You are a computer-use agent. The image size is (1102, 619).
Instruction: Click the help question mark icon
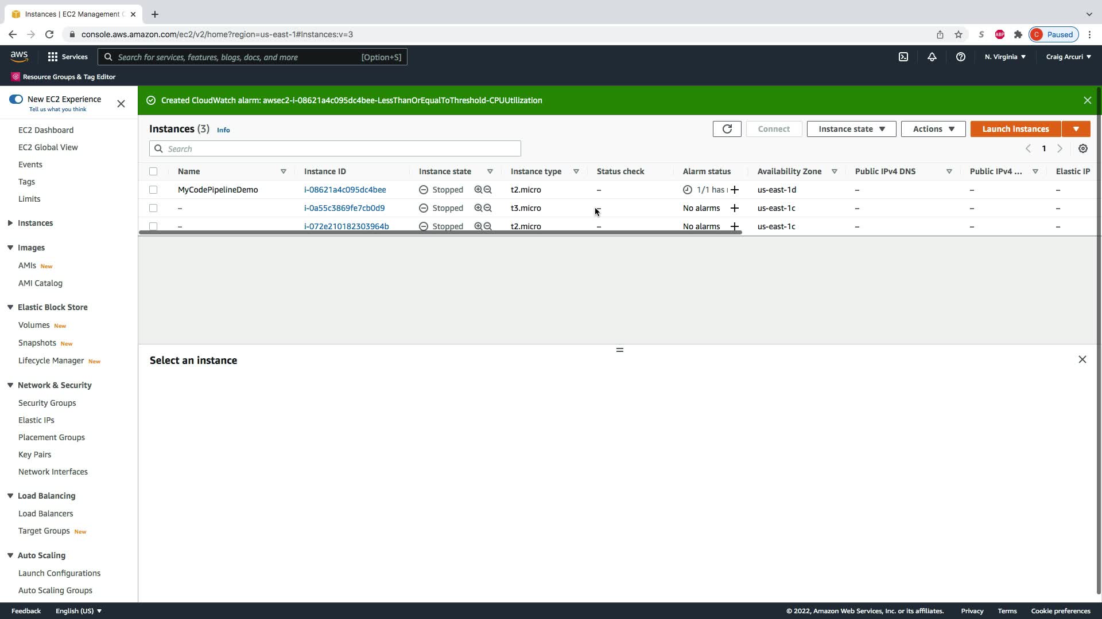pyautogui.click(x=960, y=57)
